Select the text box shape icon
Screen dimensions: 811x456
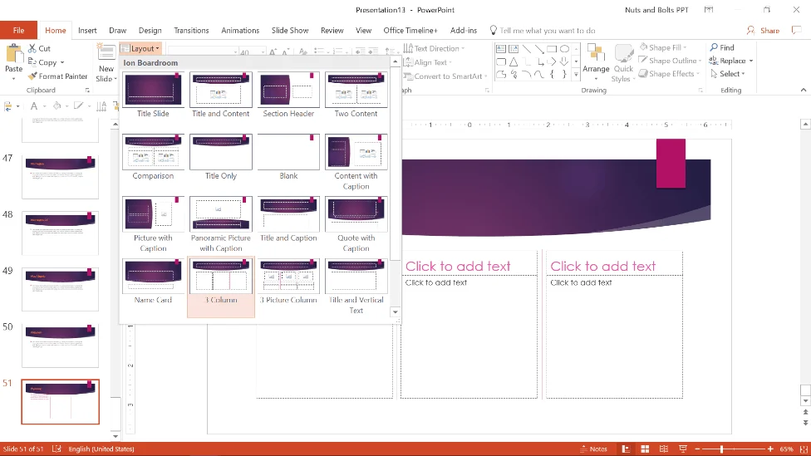coord(501,49)
